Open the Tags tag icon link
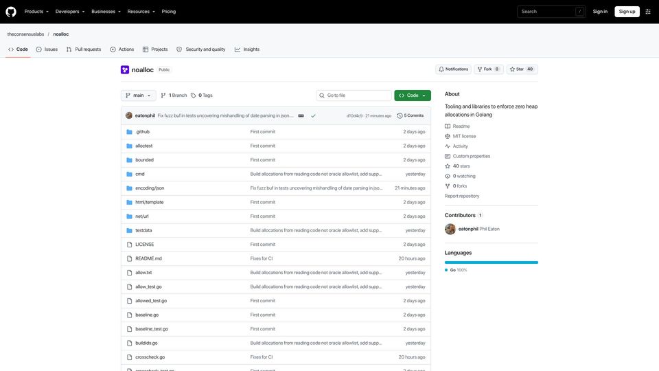659x371 pixels. pos(201,95)
